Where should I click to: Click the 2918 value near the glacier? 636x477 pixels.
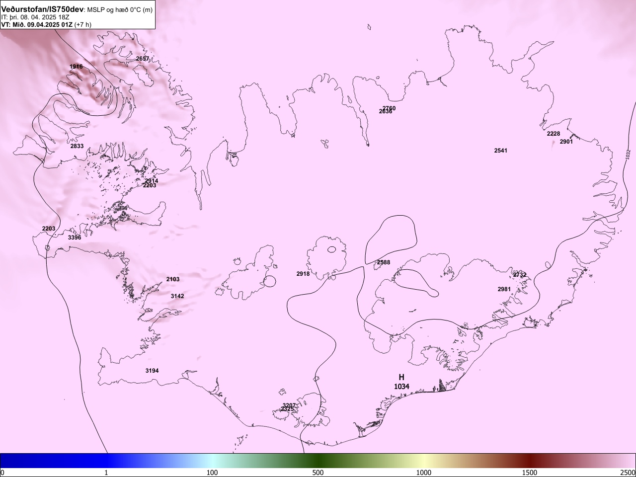click(x=303, y=274)
